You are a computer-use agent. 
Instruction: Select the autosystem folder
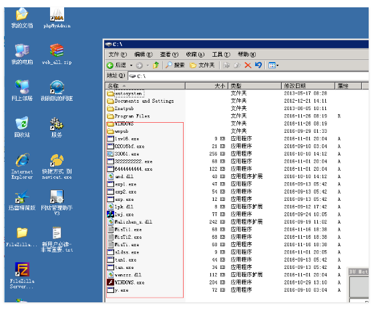125,93
